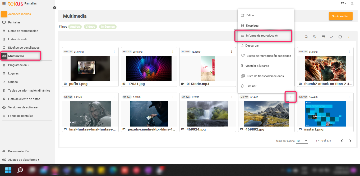Select Informe de reproducción menu entry
The height and width of the screenshot is (176, 360).
pos(262,36)
